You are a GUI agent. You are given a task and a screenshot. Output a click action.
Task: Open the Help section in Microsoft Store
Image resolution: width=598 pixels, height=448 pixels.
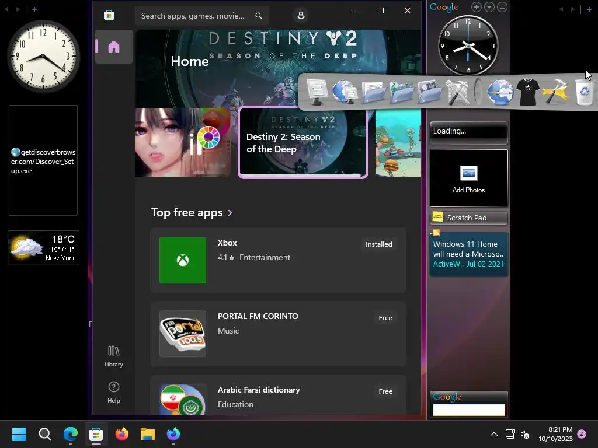pyautogui.click(x=114, y=393)
